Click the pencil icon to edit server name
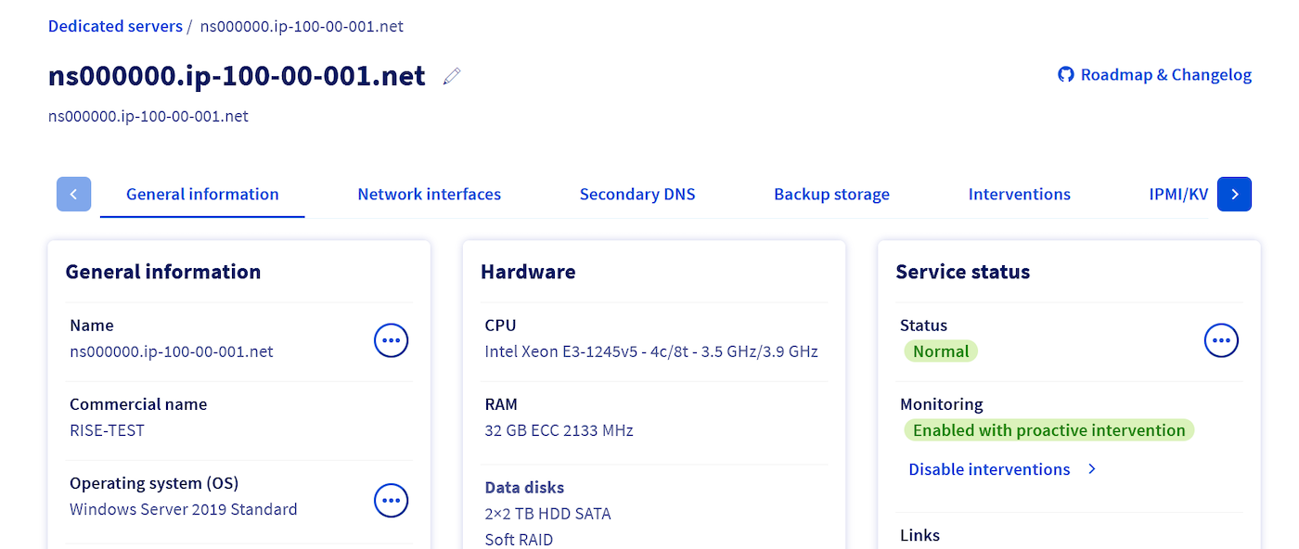Screen dimensions: 1299x549 point(452,77)
